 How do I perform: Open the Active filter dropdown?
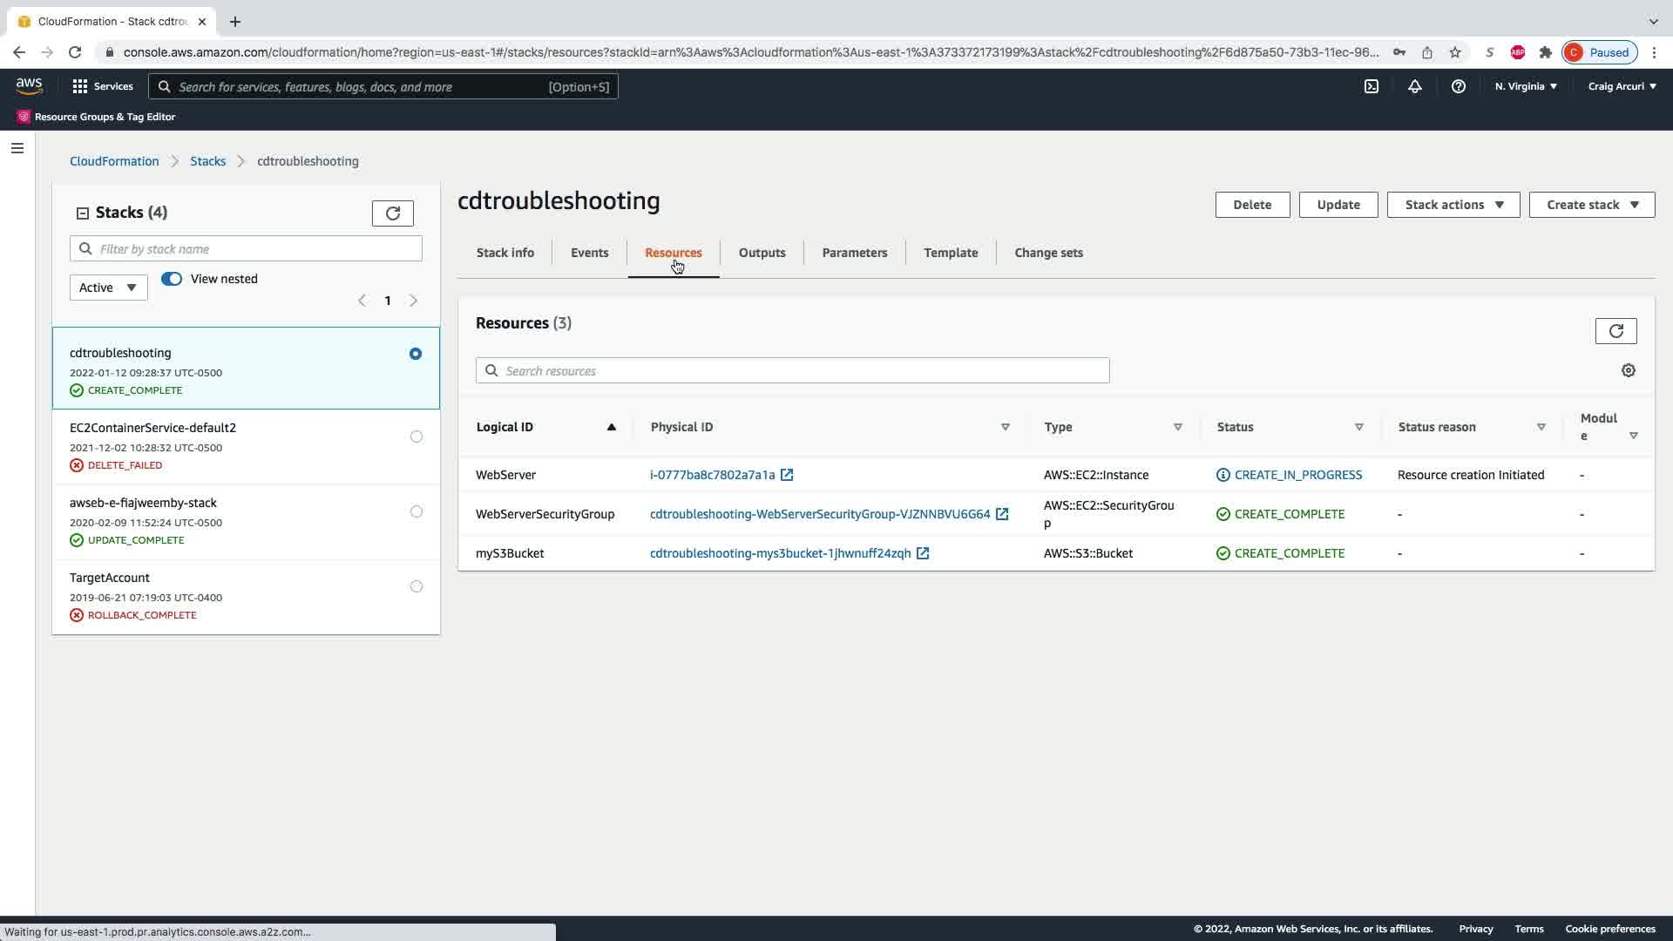coord(108,288)
